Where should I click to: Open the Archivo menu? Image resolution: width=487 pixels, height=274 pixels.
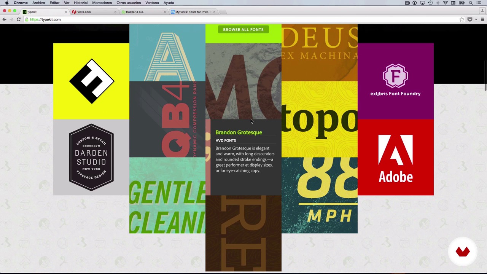38,3
